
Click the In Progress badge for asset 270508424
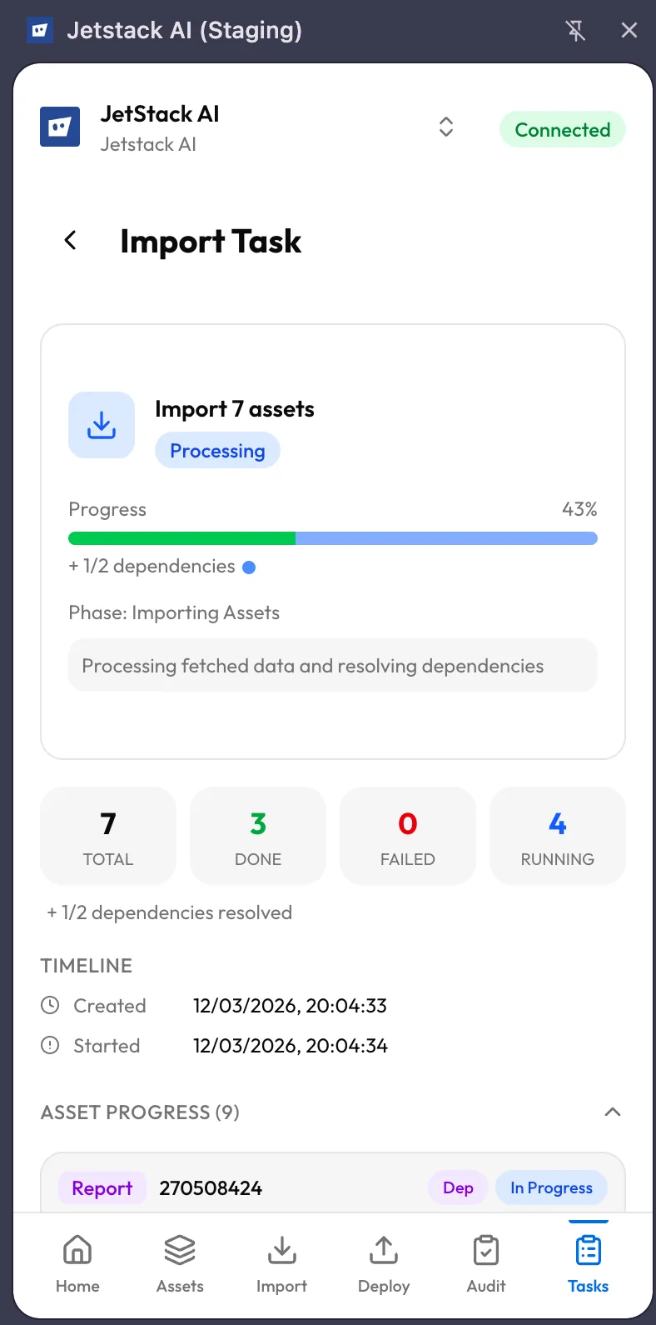coord(551,1187)
